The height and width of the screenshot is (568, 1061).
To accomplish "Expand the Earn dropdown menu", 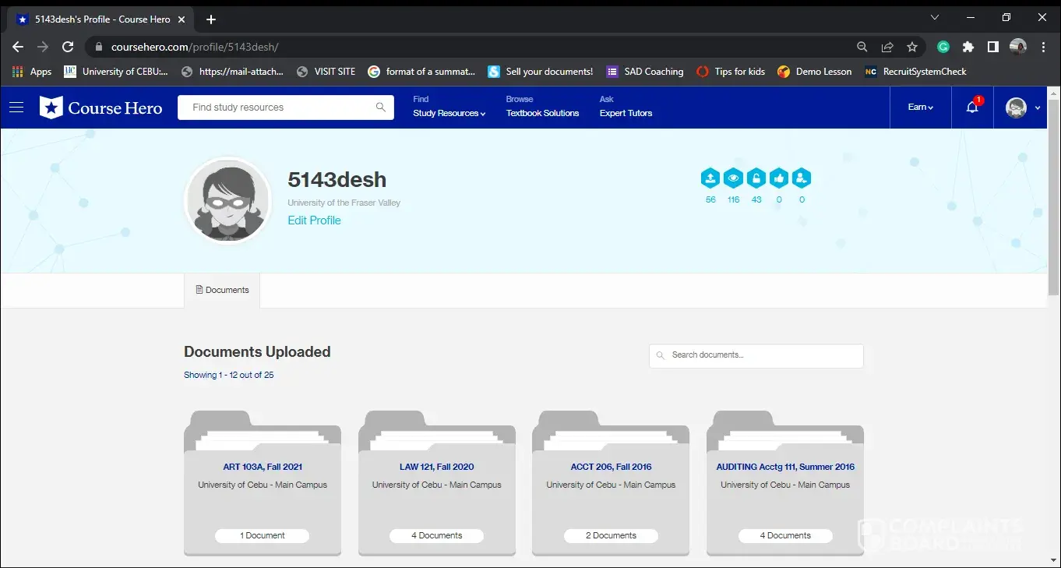I will click(x=920, y=108).
